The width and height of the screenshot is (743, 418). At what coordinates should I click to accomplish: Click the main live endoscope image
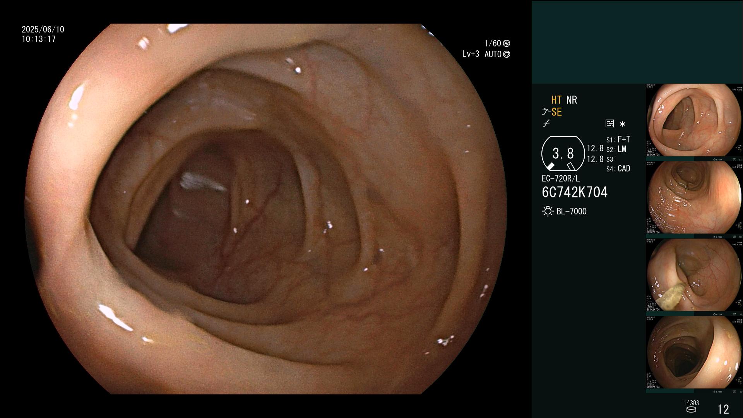pos(266,209)
